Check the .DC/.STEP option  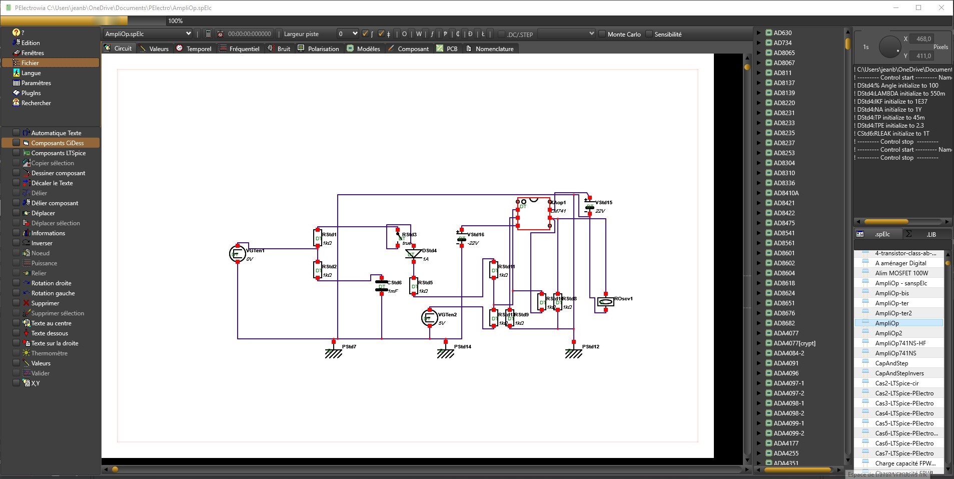501,35
